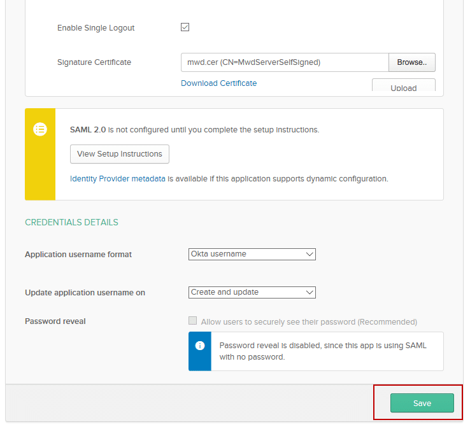Screen dimensions: 470x436
Task: Click the Application username format label
Action: coord(78,255)
